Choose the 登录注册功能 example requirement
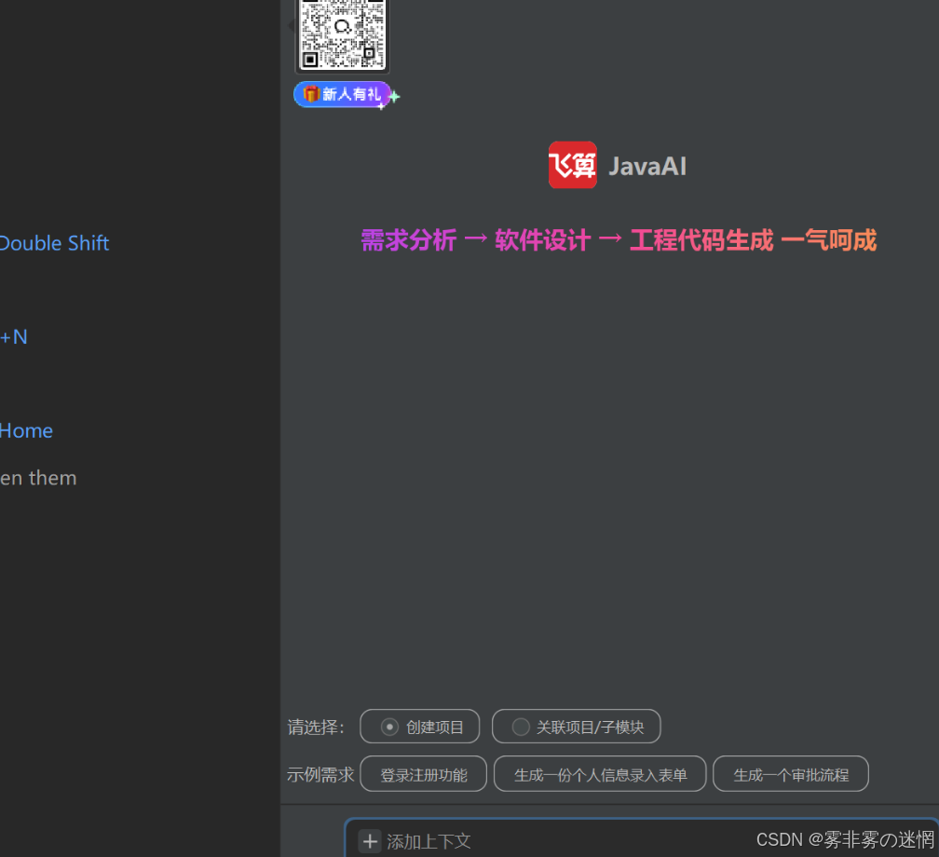Image resolution: width=939 pixels, height=857 pixels. [423, 774]
